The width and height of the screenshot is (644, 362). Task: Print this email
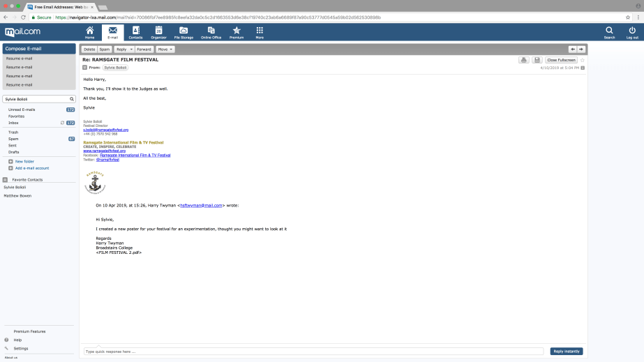[x=524, y=60]
